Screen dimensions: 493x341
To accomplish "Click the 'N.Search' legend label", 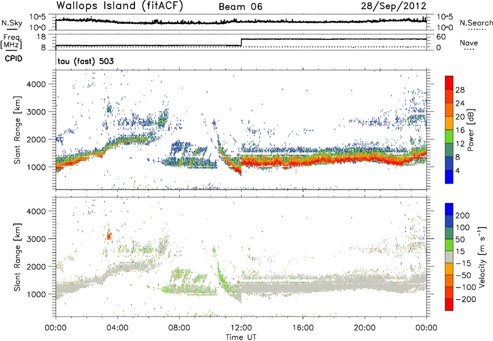I will pos(476,23).
